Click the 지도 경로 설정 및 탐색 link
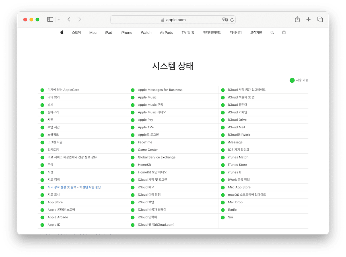 click(74, 187)
